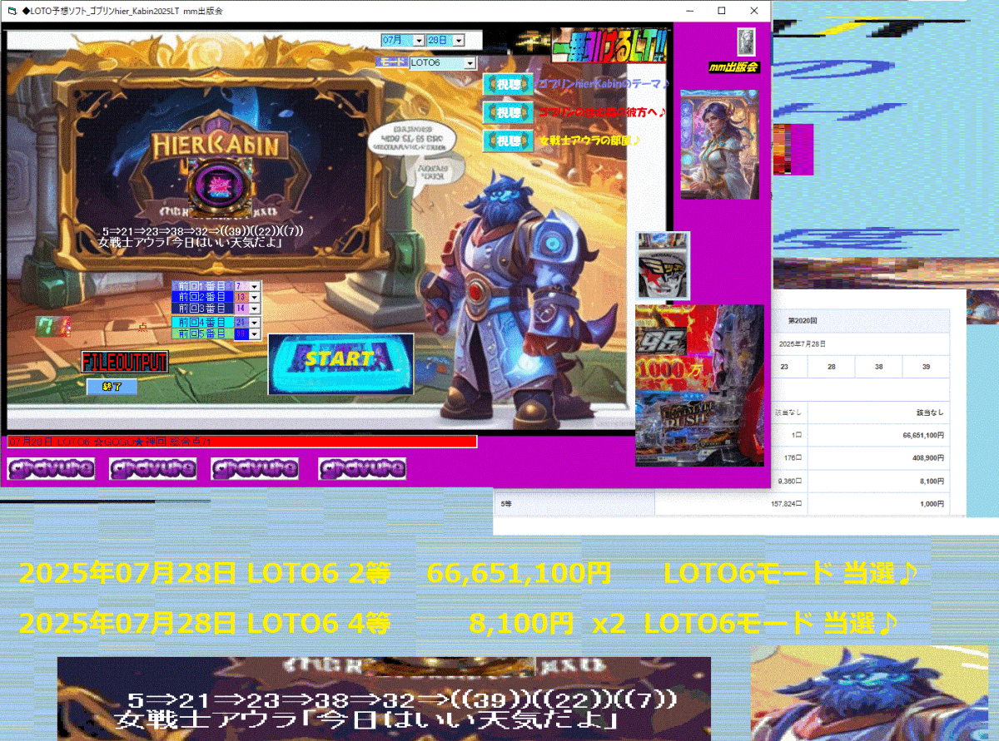Click the pachinko 1000万 image thumbnail
The image size is (999, 741).
pyautogui.click(x=699, y=385)
